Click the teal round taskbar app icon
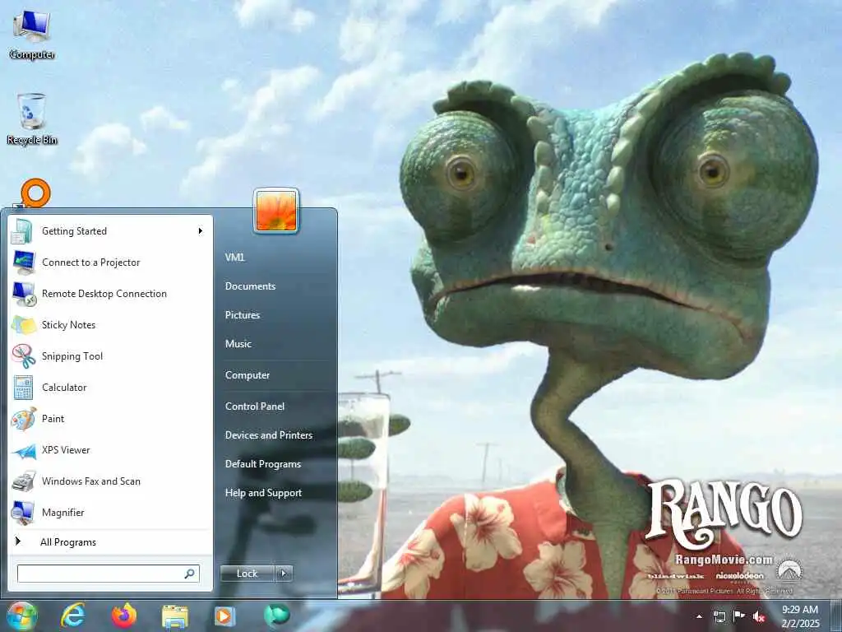The height and width of the screenshot is (632, 842). (x=276, y=615)
